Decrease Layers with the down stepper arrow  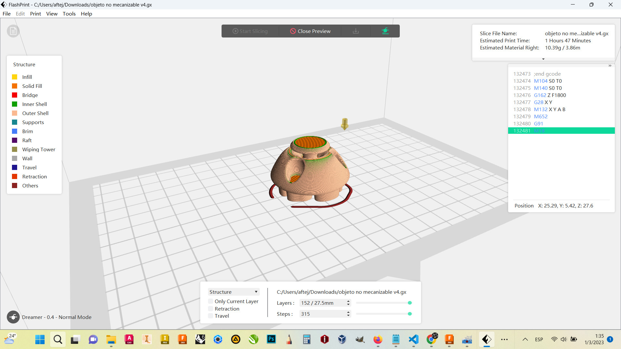(x=348, y=304)
